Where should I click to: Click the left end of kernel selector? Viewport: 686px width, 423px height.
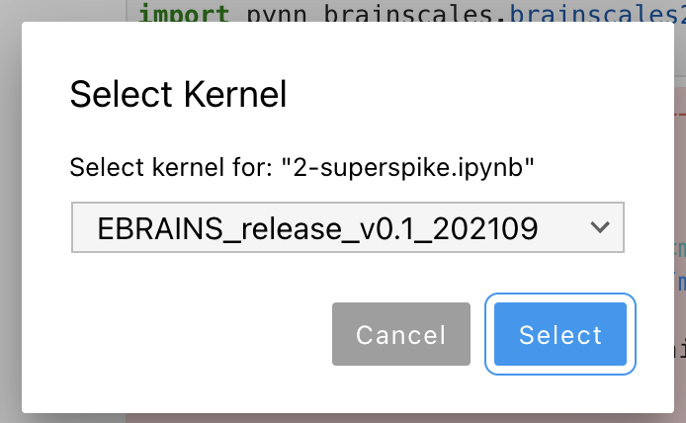(x=84, y=227)
